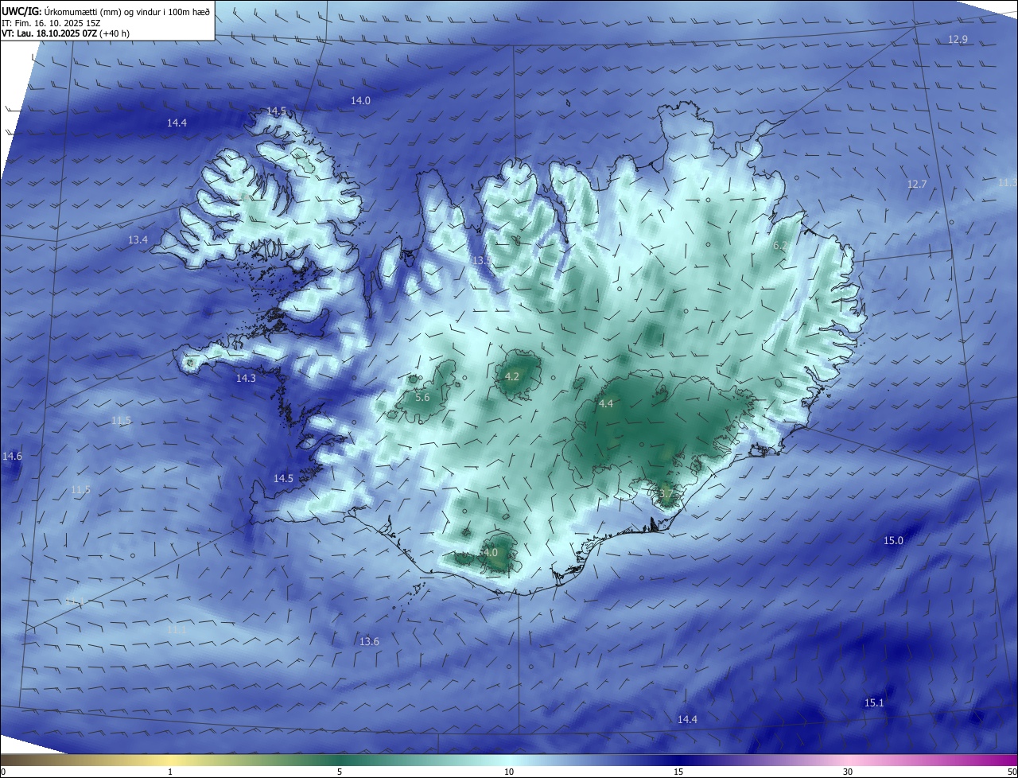Select the 4.0 value near the south coast
The width and height of the screenshot is (1018, 778).
[x=490, y=552]
